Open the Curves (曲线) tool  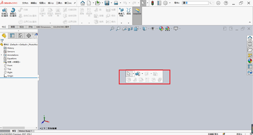point(129,12)
